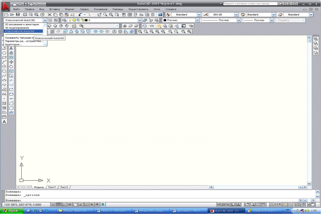Click the keyword search input field
The width and height of the screenshot is (321, 214).
pos(250,4)
